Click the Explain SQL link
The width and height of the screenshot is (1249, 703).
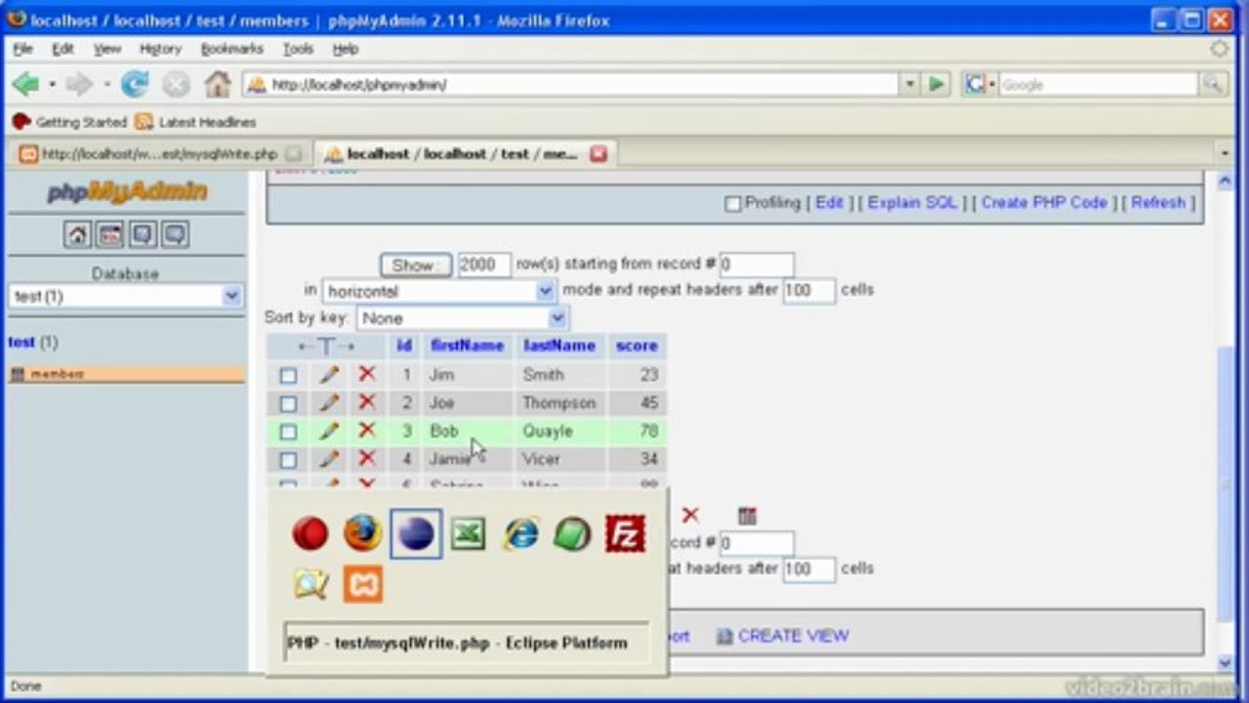coord(912,203)
